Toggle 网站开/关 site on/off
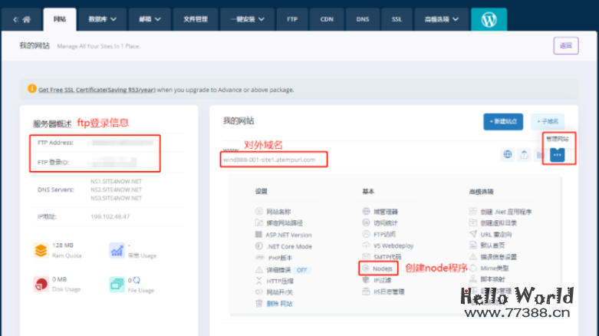599x336 pixels. pyautogui.click(x=279, y=292)
